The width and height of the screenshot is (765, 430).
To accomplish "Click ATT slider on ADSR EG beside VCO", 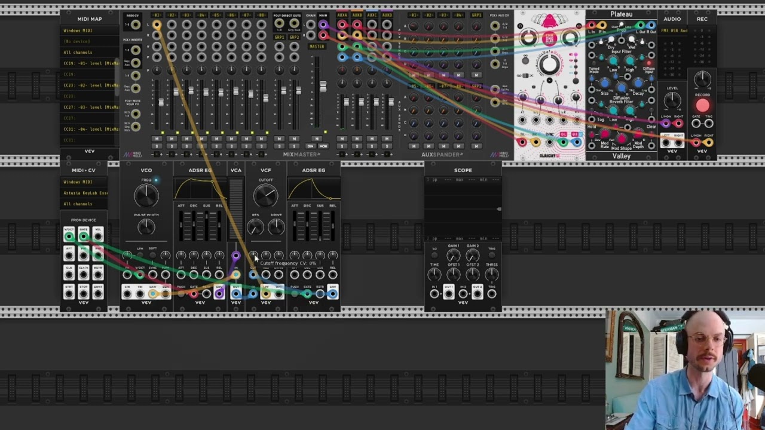I will click(181, 226).
